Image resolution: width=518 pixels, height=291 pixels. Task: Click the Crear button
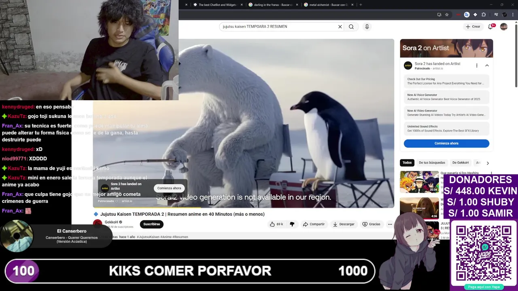coord(473,27)
